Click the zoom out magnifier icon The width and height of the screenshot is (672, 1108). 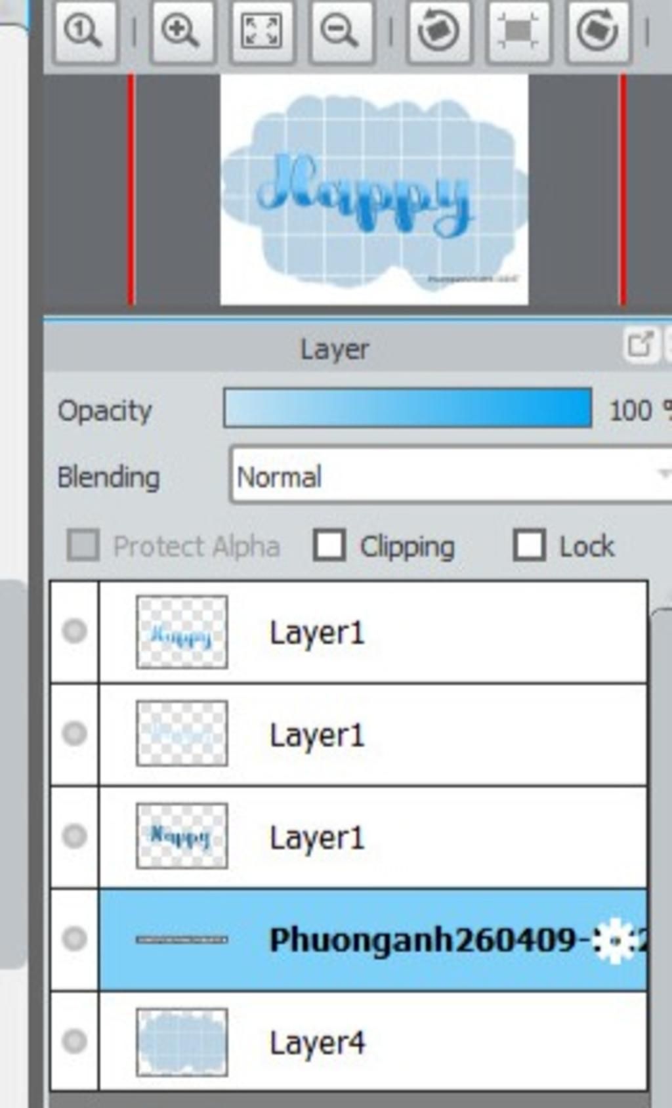341,31
